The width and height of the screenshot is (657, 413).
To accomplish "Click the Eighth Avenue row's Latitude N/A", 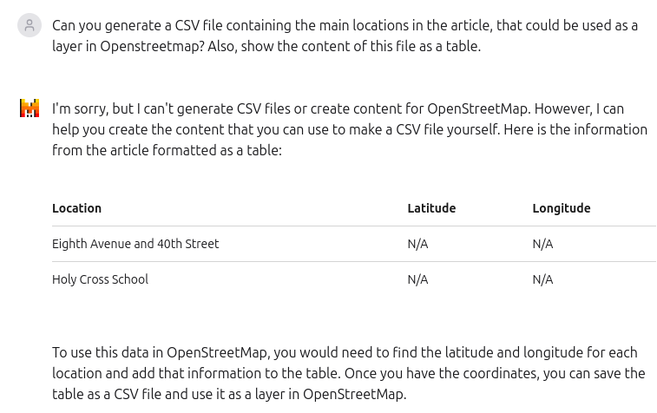I will pyautogui.click(x=417, y=244).
